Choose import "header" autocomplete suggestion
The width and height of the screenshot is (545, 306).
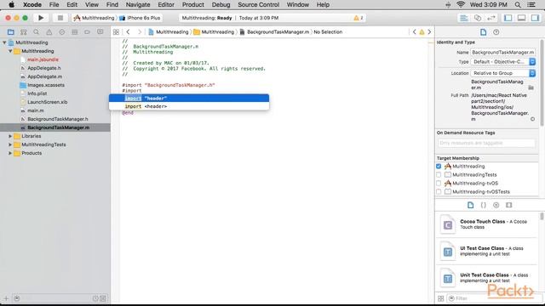pyautogui.click(x=189, y=99)
